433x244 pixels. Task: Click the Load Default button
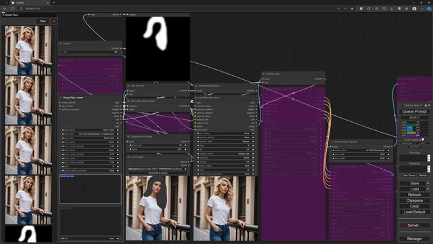pos(414,212)
